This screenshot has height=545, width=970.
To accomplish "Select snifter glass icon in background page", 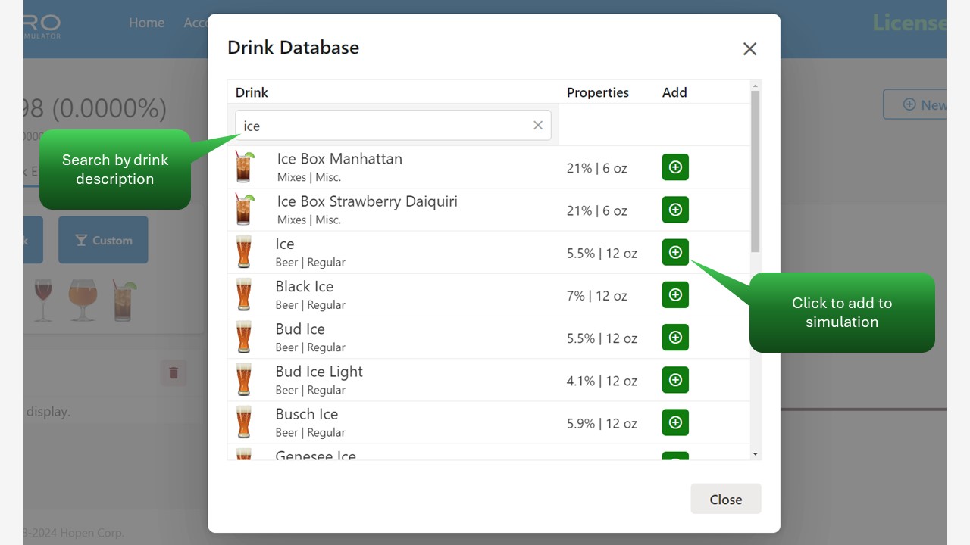I will tap(83, 300).
